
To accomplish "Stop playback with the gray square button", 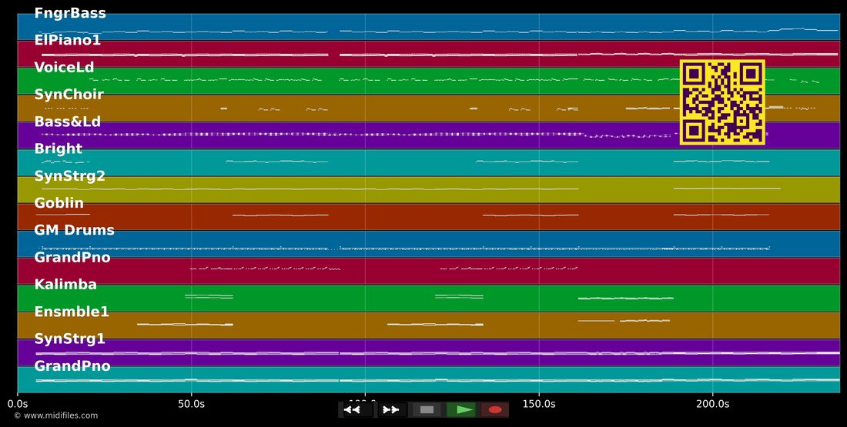I will (x=427, y=410).
